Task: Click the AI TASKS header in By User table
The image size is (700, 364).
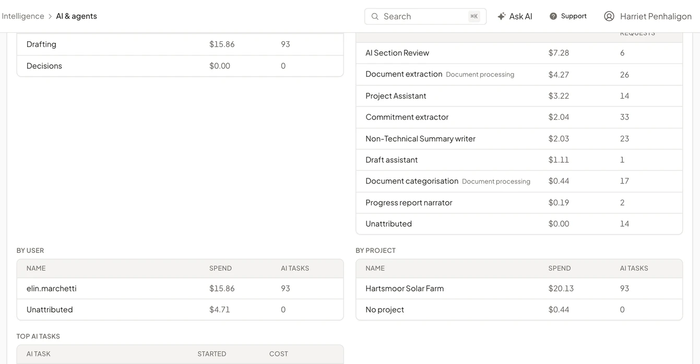Action: click(295, 269)
